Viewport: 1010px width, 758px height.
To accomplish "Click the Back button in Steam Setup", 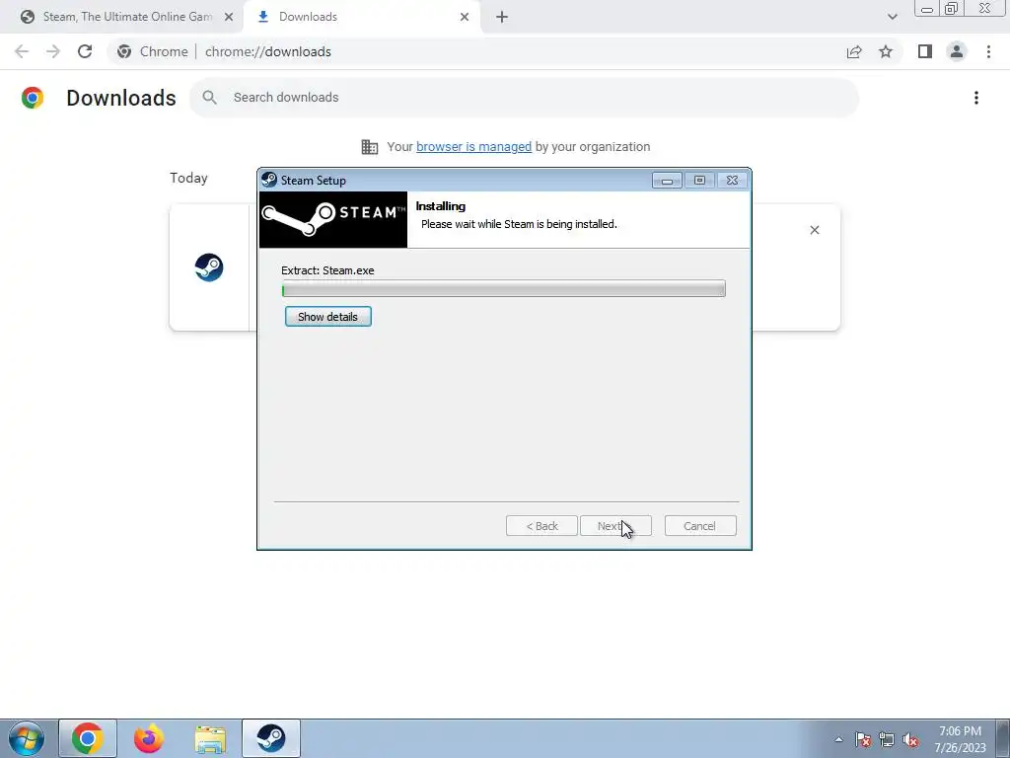I will coord(541,526).
